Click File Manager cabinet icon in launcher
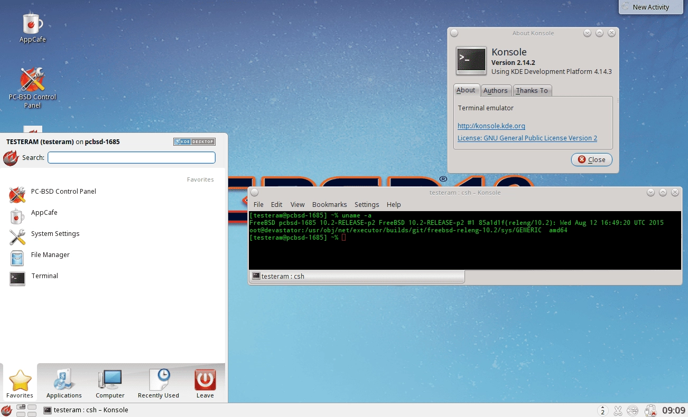 (17, 258)
